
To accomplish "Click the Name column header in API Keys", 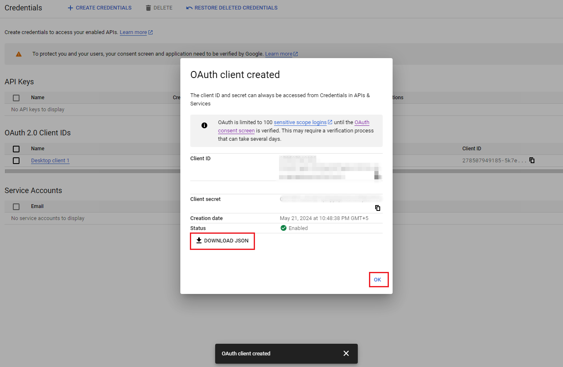I will (38, 98).
